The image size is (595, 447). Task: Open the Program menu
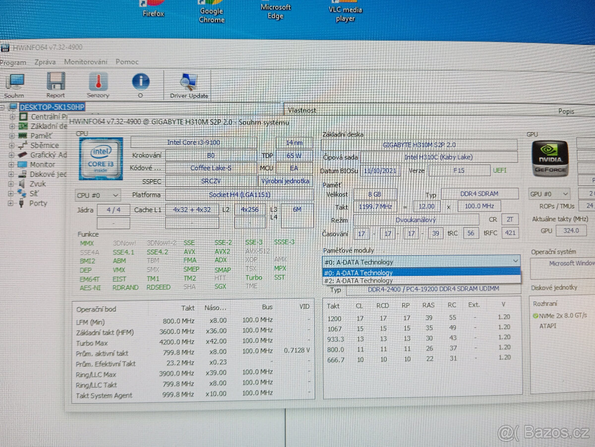[13, 62]
